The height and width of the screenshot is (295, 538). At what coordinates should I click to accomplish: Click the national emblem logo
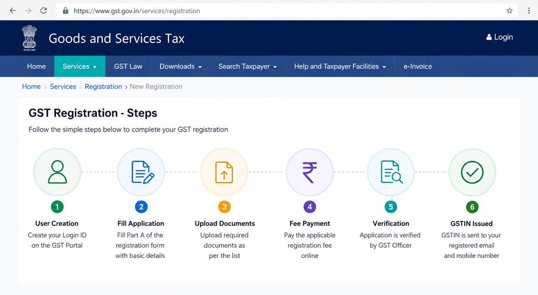click(30, 38)
